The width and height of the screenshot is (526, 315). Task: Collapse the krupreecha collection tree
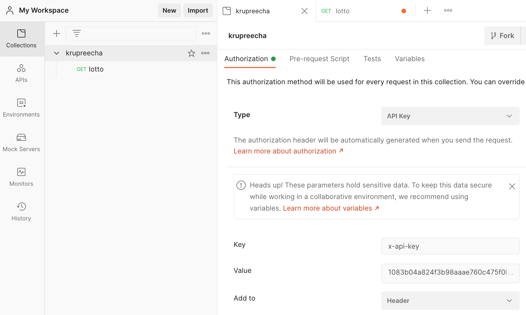click(57, 53)
